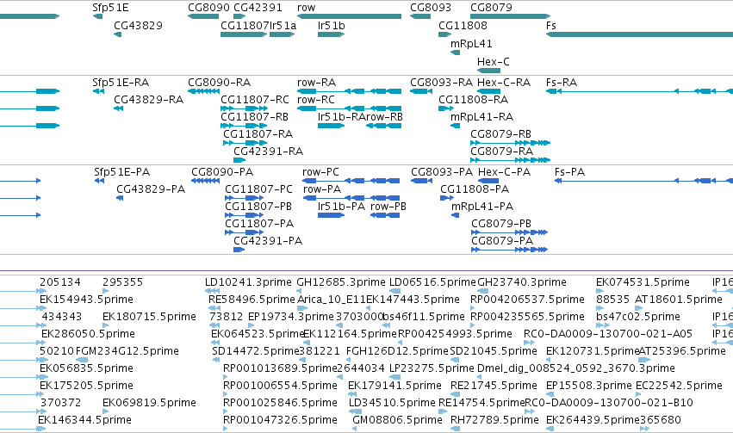Click the CG43829 gene label
Image resolution: width=733 pixels, height=433 pixels.
[138, 25]
